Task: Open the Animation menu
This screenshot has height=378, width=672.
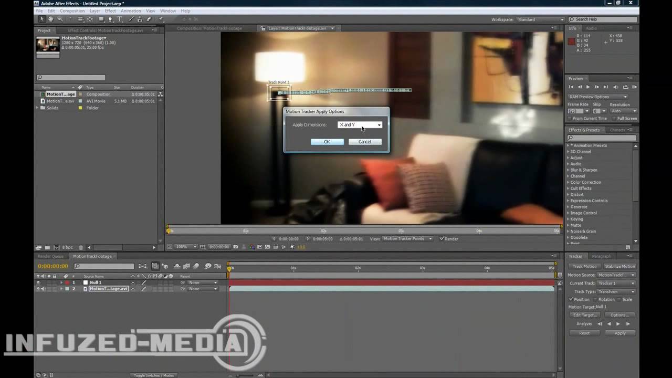Action: coord(131,10)
